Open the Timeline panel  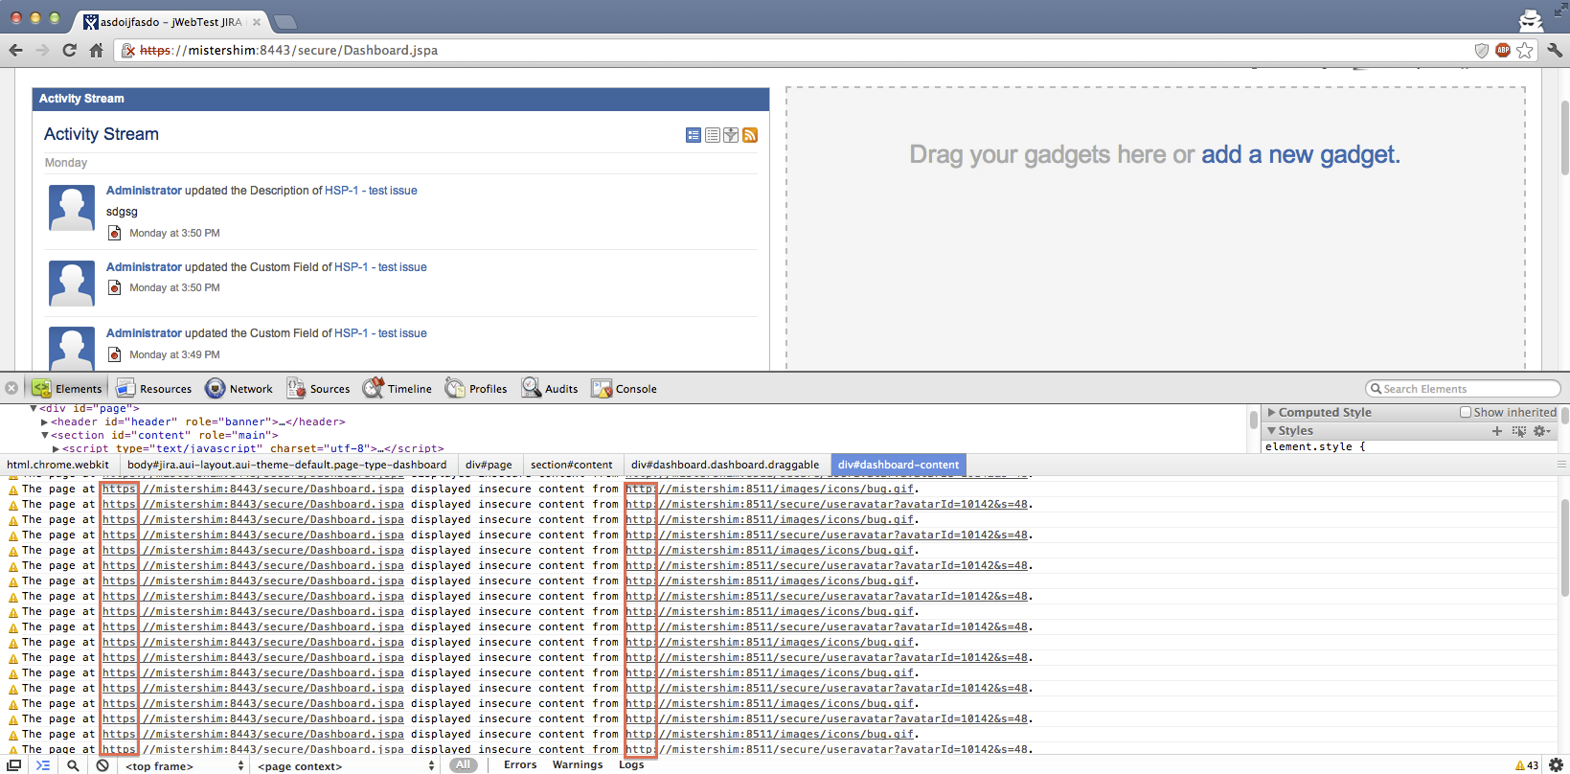tap(398, 389)
